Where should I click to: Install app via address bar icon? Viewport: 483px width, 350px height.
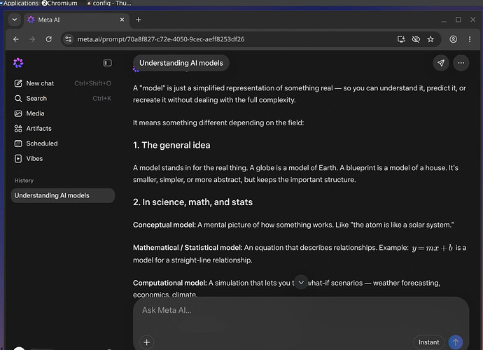pyautogui.click(x=401, y=39)
